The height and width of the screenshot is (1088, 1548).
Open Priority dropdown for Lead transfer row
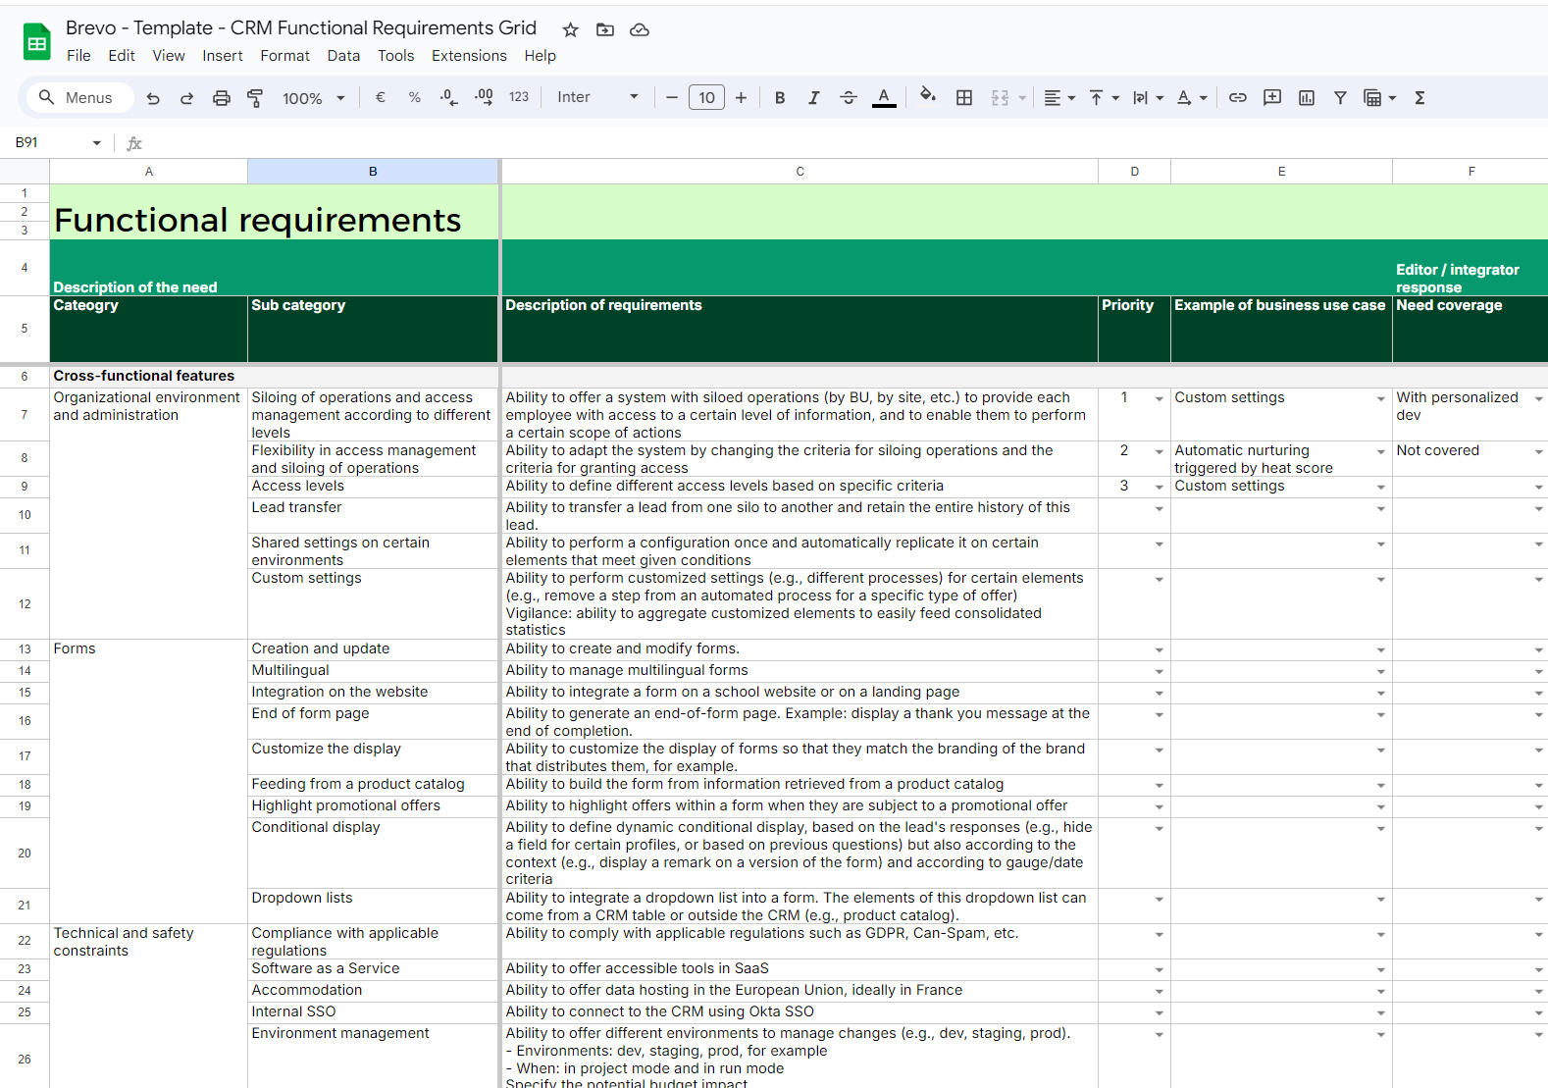tap(1159, 509)
